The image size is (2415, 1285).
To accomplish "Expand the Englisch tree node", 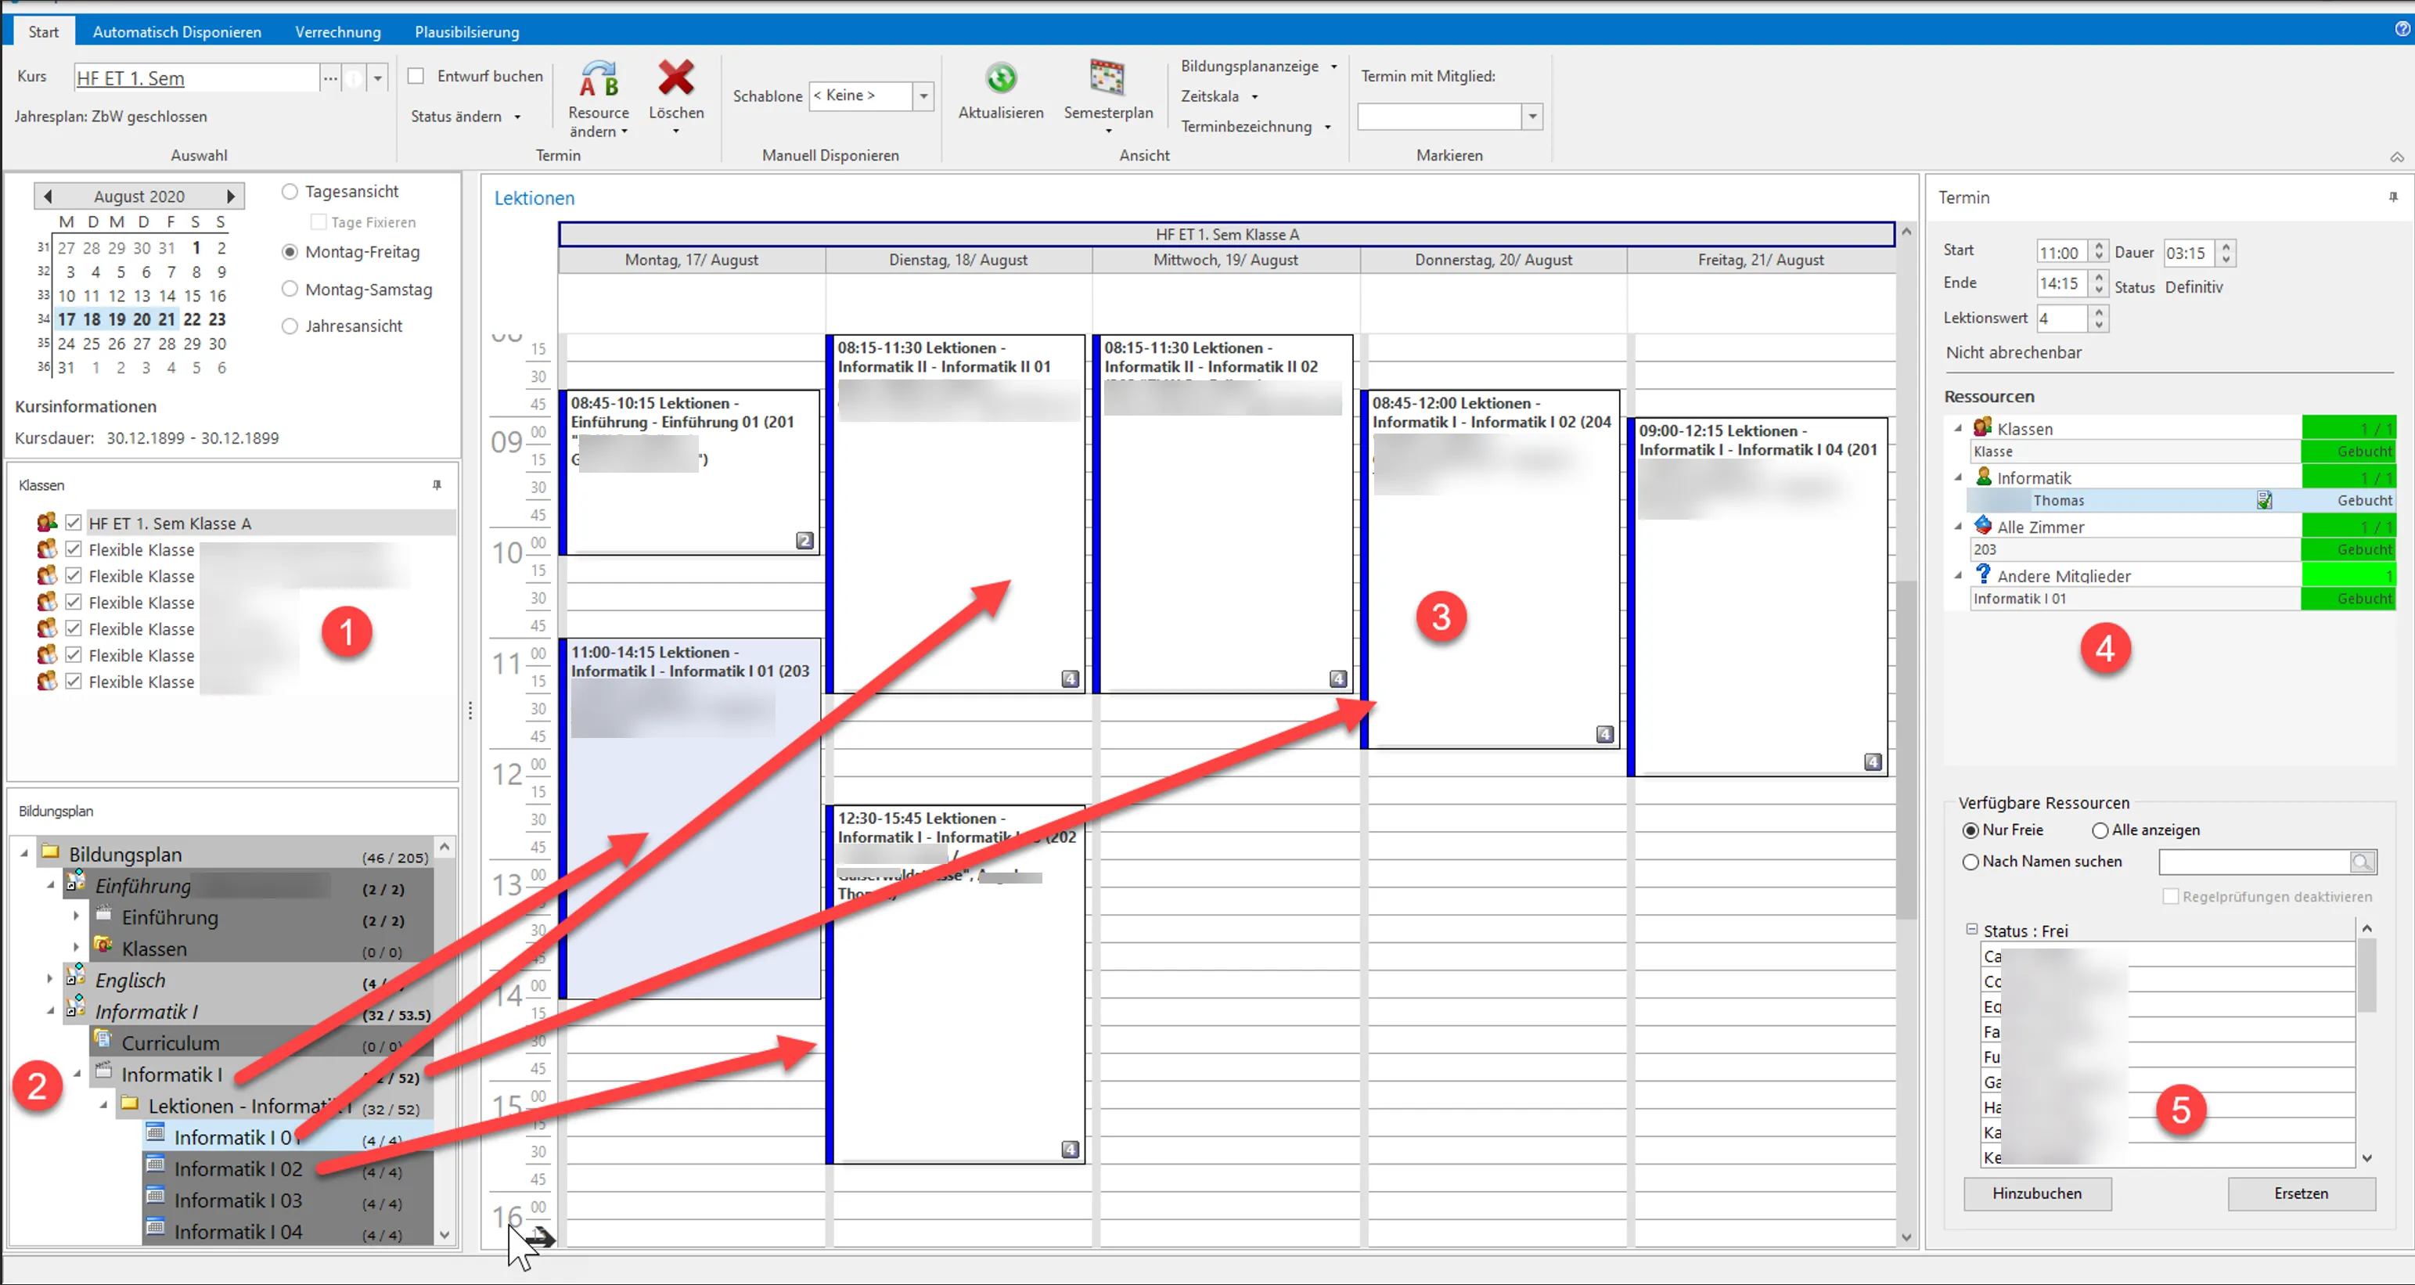I will coord(49,978).
